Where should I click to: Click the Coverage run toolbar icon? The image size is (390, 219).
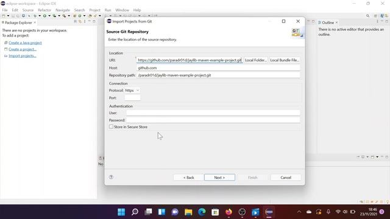(x=54, y=16)
